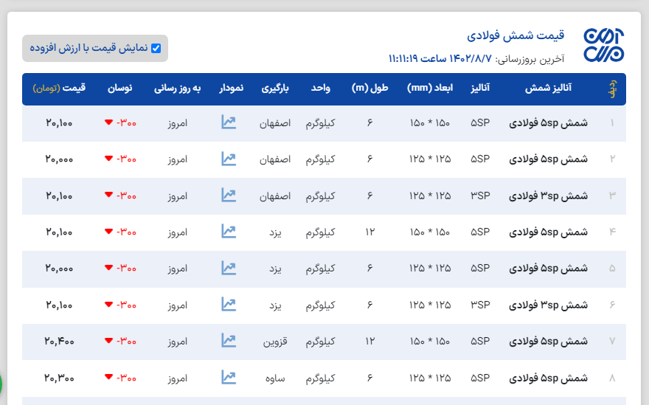Toggle نمایش قیمت با ارزش افزوده checkbox
This screenshot has width=649, height=405.
pyautogui.click(x=156, y=48)
